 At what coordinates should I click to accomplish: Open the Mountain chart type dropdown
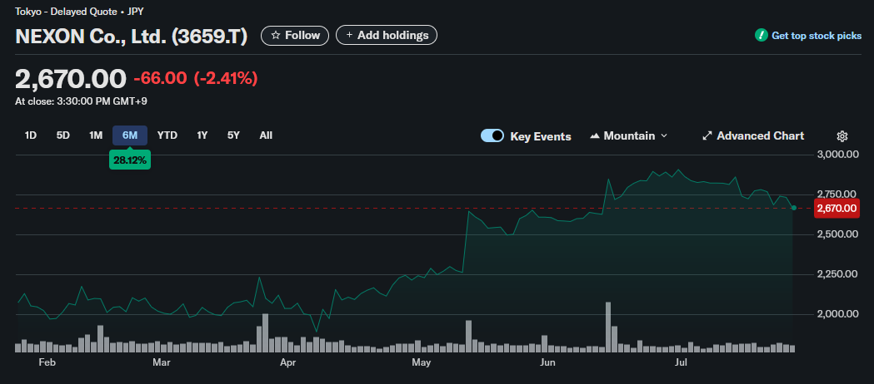tap(628, 136)
